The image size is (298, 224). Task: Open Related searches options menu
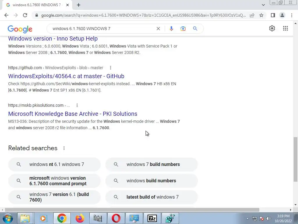coord(64,148)
